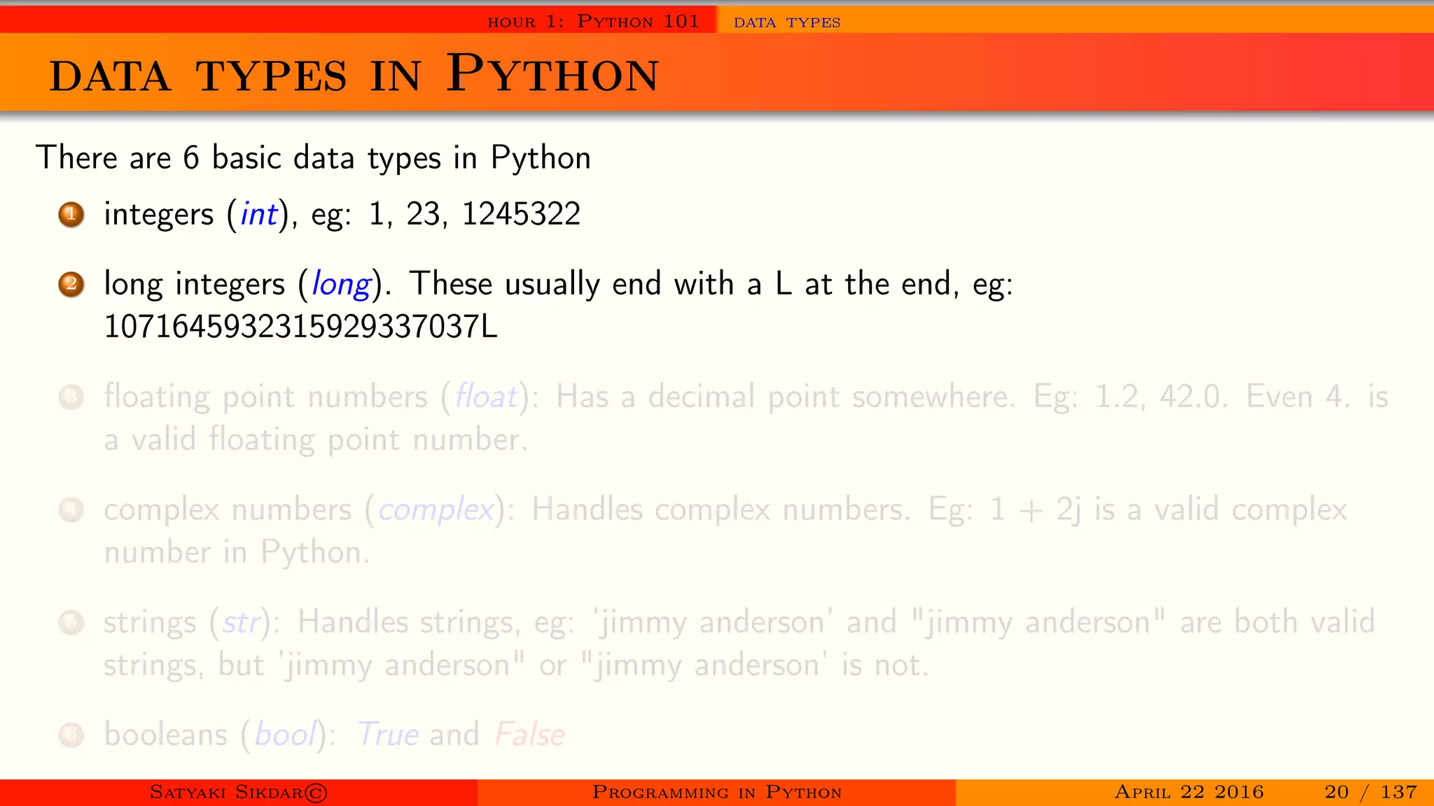Select the long integer '10716459323159293370​37L'

point(300,327)
